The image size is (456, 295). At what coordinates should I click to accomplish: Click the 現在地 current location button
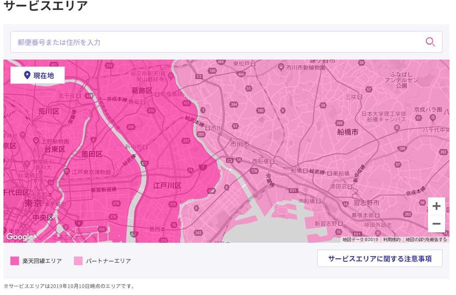38,75
